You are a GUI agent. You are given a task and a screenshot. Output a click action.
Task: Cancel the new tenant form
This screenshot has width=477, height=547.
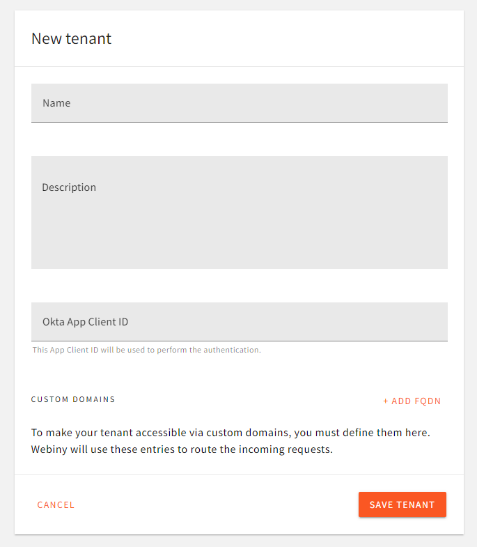coord(56,505)
